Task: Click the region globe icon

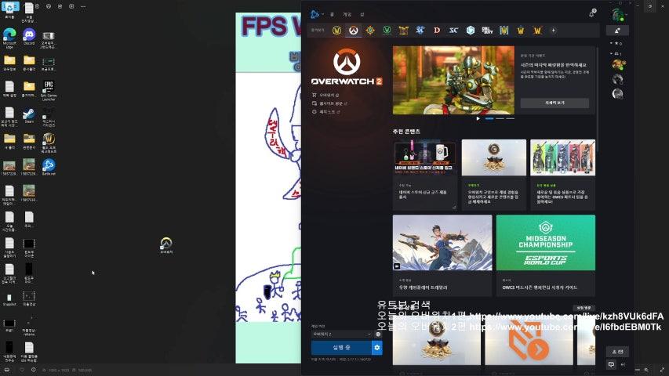Action: (378, 334)
